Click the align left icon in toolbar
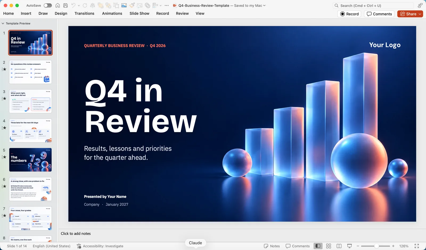 [x=155, y=5]
